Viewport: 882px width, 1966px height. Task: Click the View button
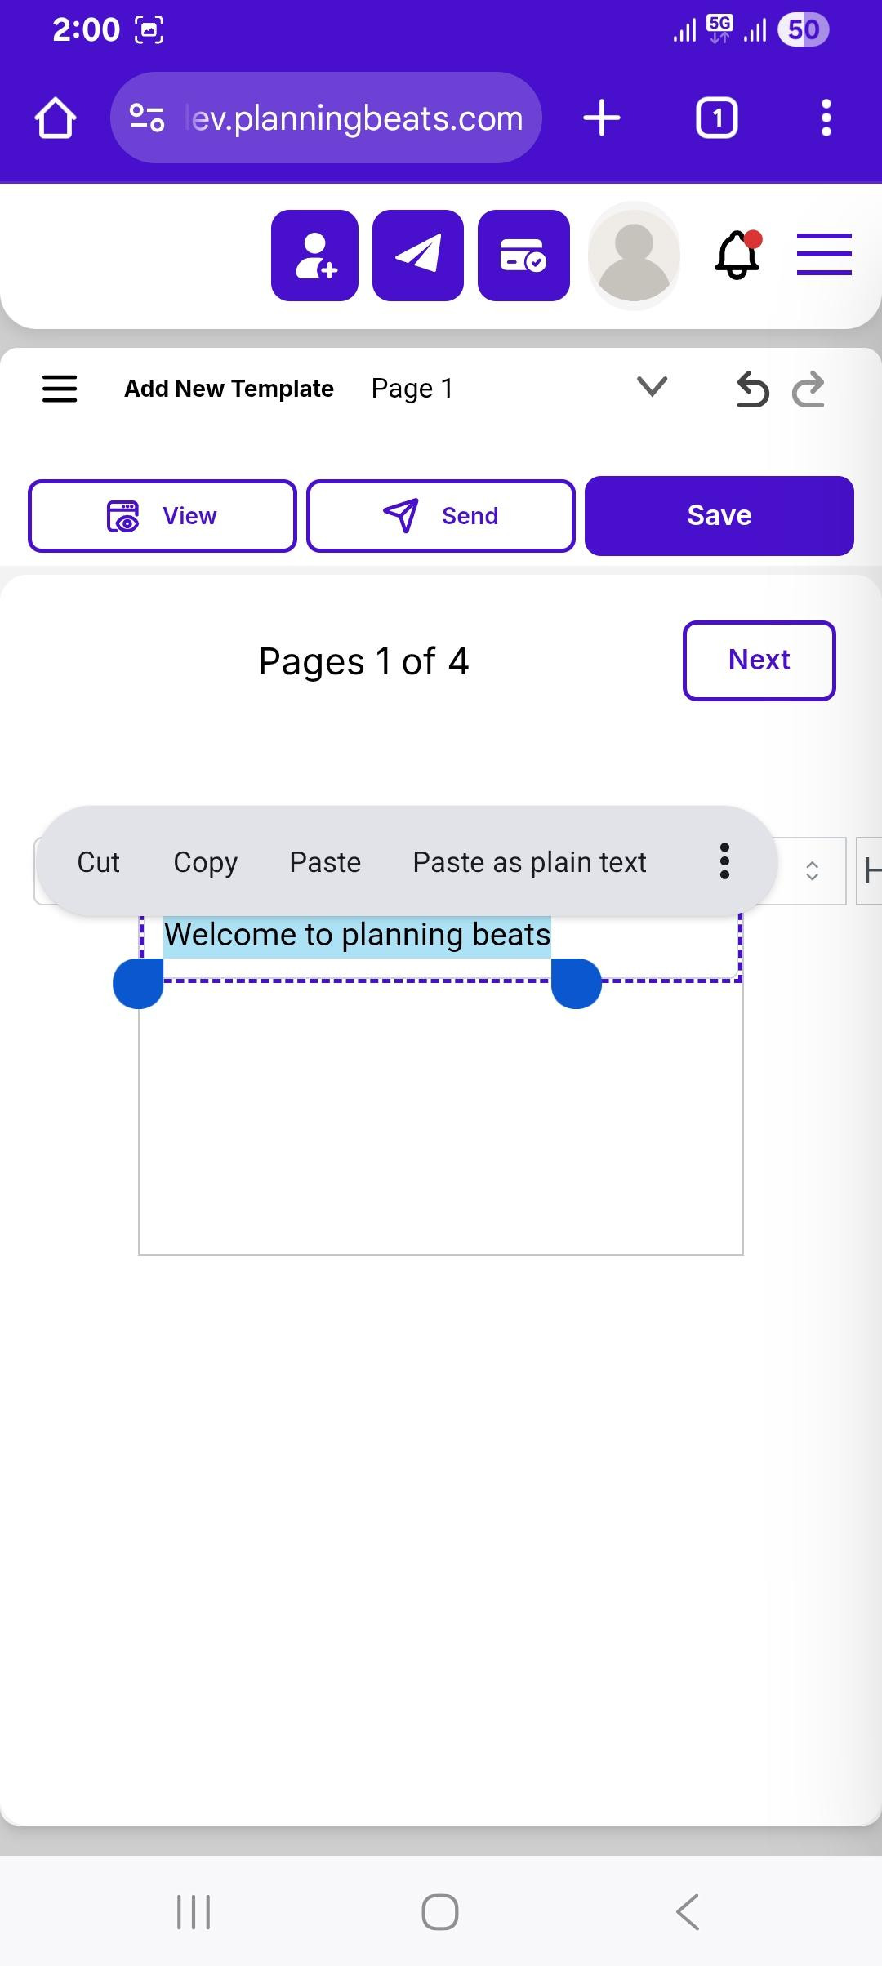pyautogui.click(x=162, y=516)
